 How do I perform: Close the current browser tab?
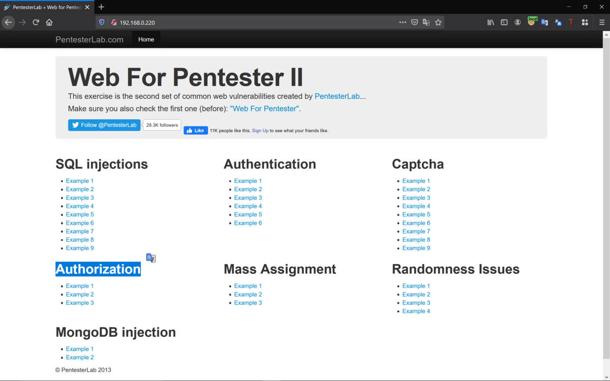[x=87, y=7]
